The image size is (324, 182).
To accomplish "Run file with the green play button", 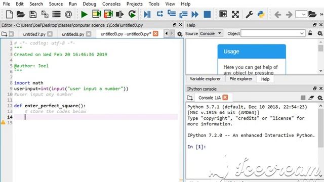I will [x=84, y=15].
